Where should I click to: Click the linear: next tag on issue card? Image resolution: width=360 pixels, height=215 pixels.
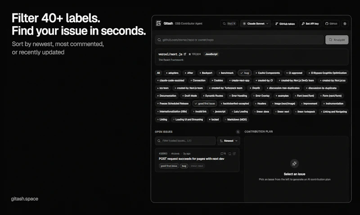click(x=197, y=166)
